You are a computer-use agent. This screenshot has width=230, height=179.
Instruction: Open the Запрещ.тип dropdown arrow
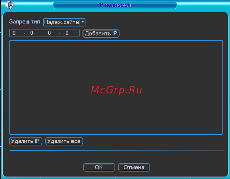tap(83, 22)
